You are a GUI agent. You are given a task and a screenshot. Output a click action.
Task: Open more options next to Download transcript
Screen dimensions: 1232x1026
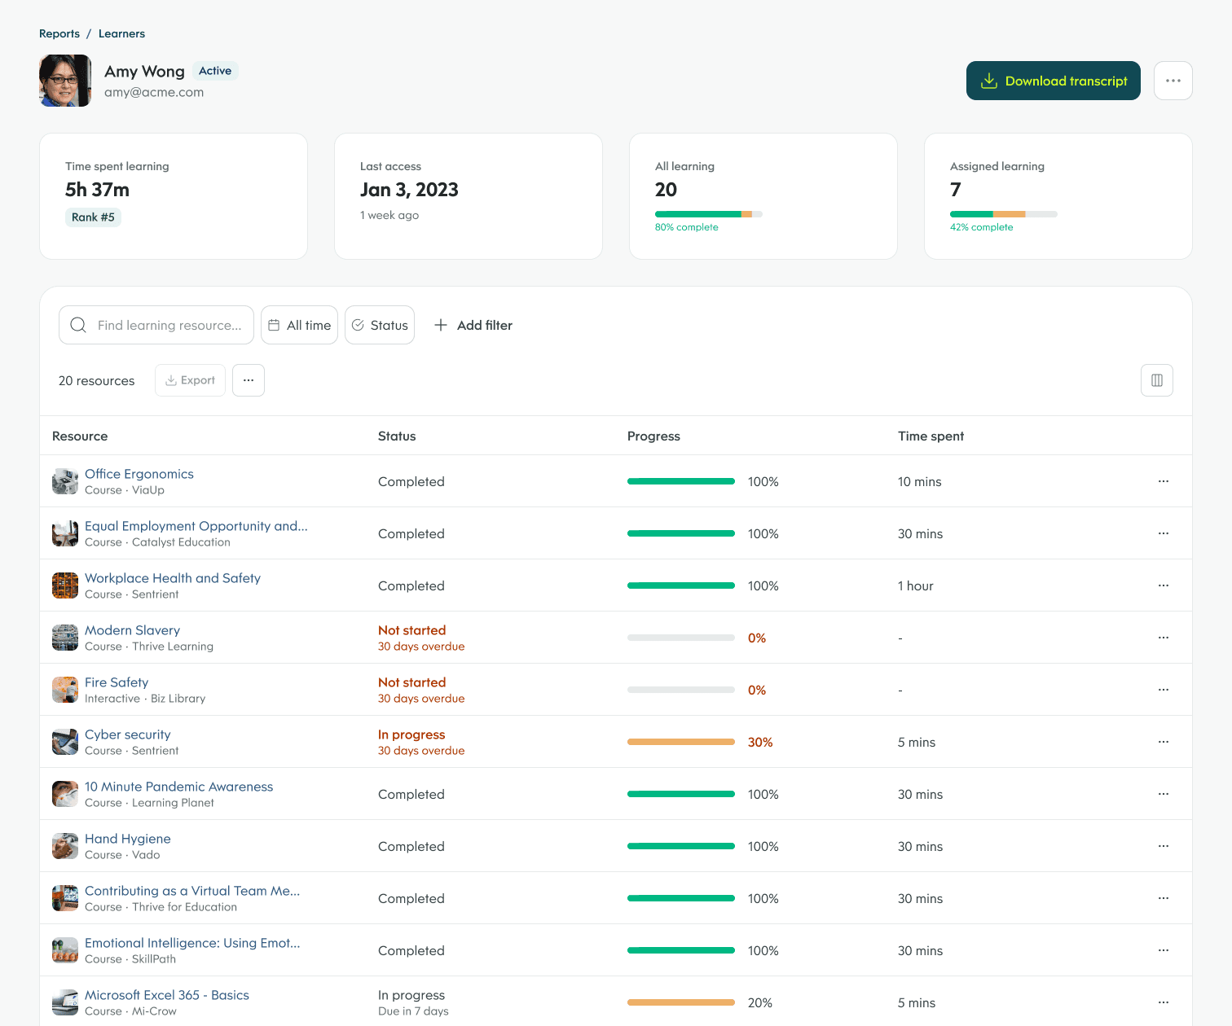click(1173, 81)
